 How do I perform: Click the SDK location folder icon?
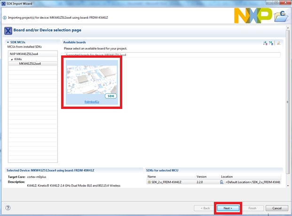[222, 182]
